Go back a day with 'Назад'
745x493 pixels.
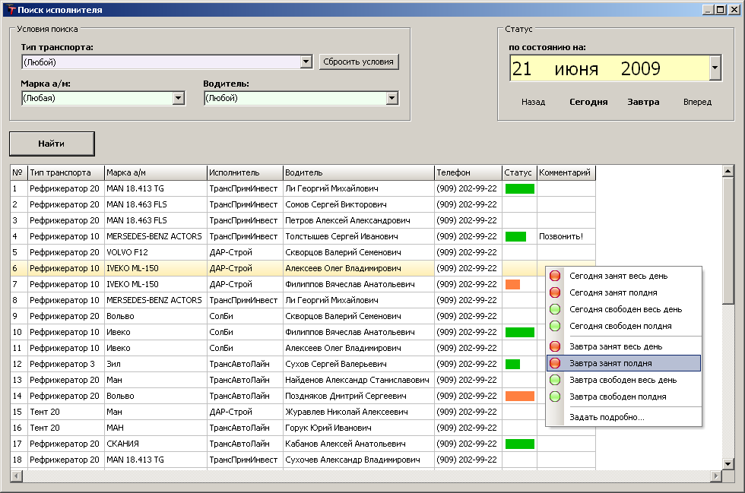coord(533,102)
